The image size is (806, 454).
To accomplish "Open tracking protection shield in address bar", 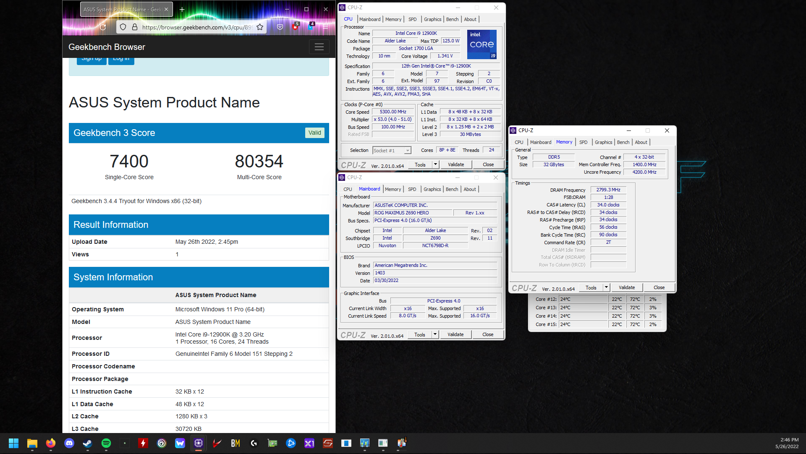I will 123,27.
